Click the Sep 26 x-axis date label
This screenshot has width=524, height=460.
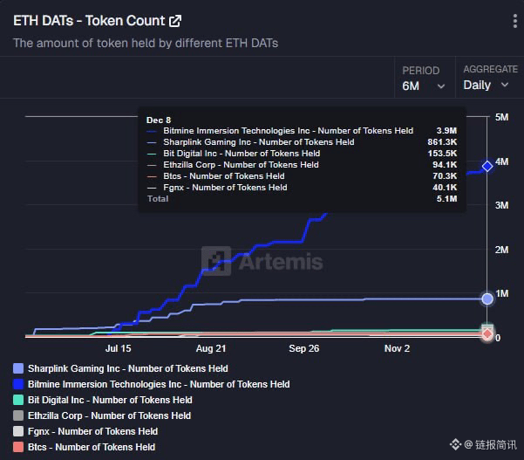[303, 348]
